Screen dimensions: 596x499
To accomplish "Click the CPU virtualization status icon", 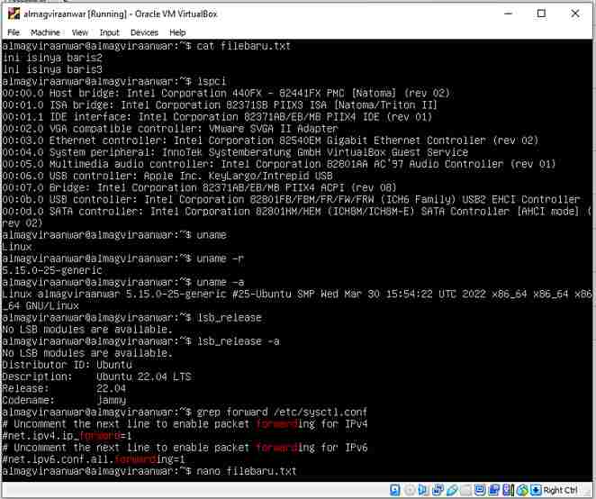I will click(x=508, y=490).
